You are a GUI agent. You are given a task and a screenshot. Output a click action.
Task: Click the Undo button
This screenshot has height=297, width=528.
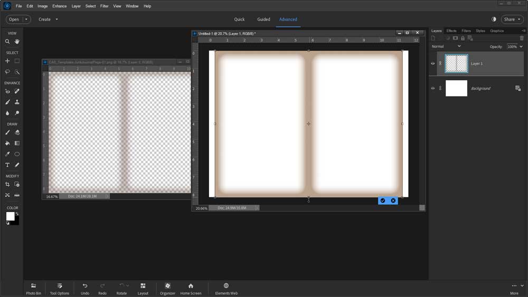(x=85, y=289)
